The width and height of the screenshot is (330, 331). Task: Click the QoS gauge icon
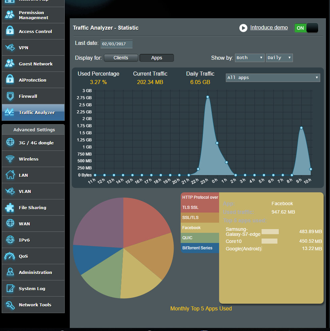10,256
